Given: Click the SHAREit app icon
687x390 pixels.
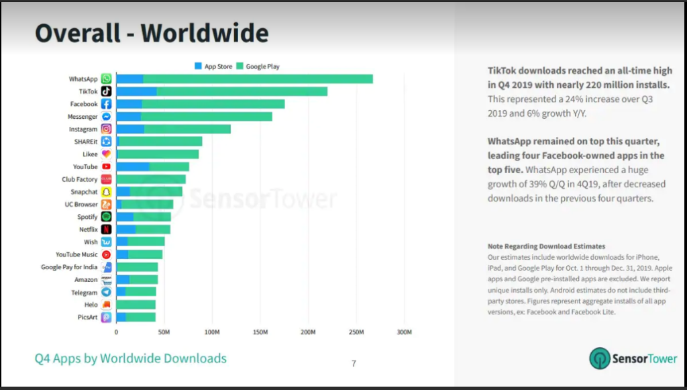Looking at the screenshot, I should 106,142.
